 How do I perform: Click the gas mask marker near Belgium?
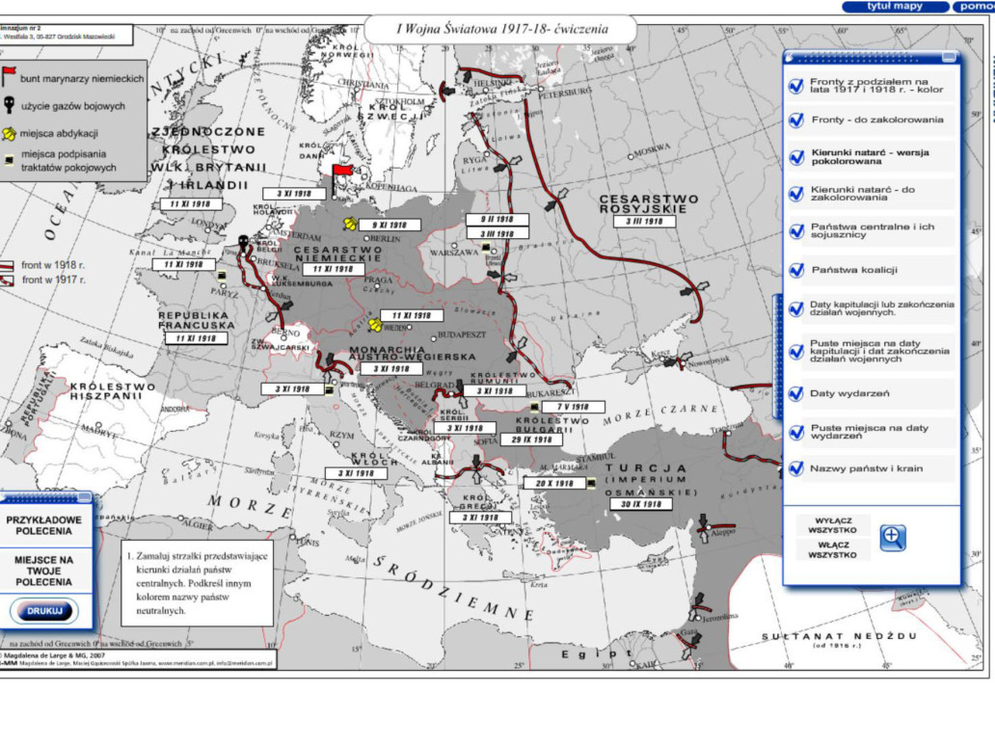pyautogui.click(x=243, y=241)
